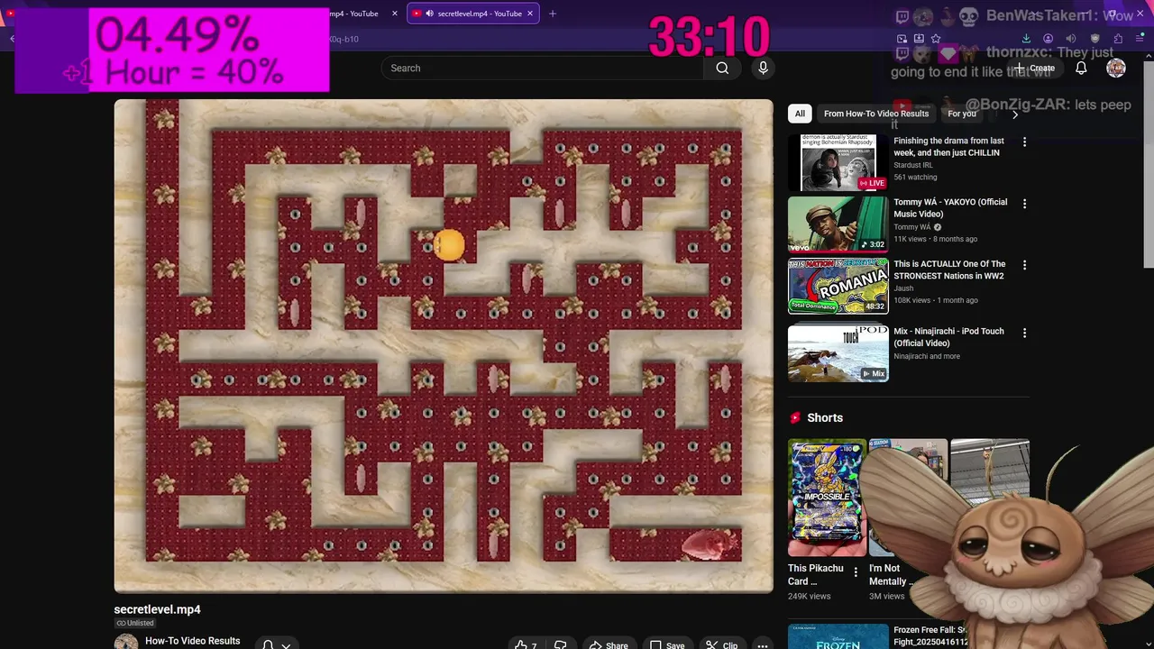Select From How-To Video Results chip
Screen dimensions: 1154x649
[x=876, y=114]
